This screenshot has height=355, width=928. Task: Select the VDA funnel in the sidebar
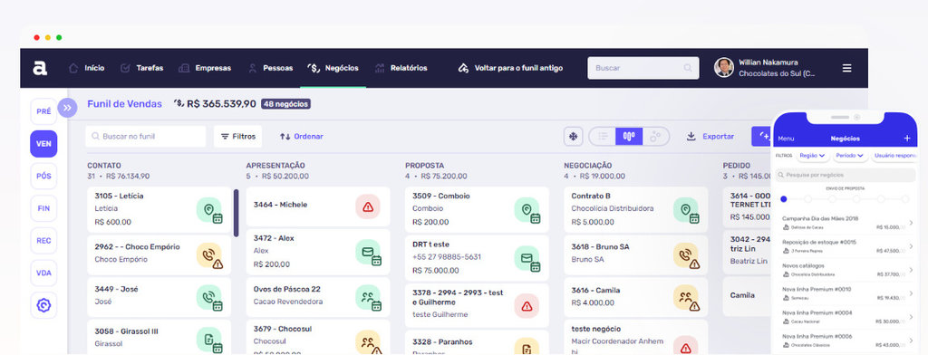(43, 273)
